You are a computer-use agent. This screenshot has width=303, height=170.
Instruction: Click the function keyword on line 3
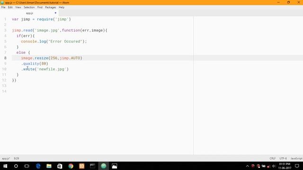71,30
